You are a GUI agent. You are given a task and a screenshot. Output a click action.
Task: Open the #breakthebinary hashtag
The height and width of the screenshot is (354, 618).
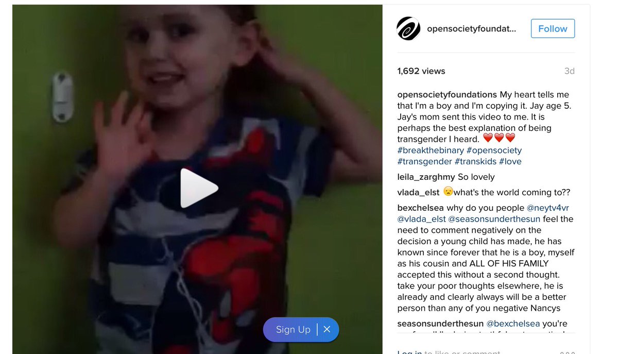click(x=431, y=150)
